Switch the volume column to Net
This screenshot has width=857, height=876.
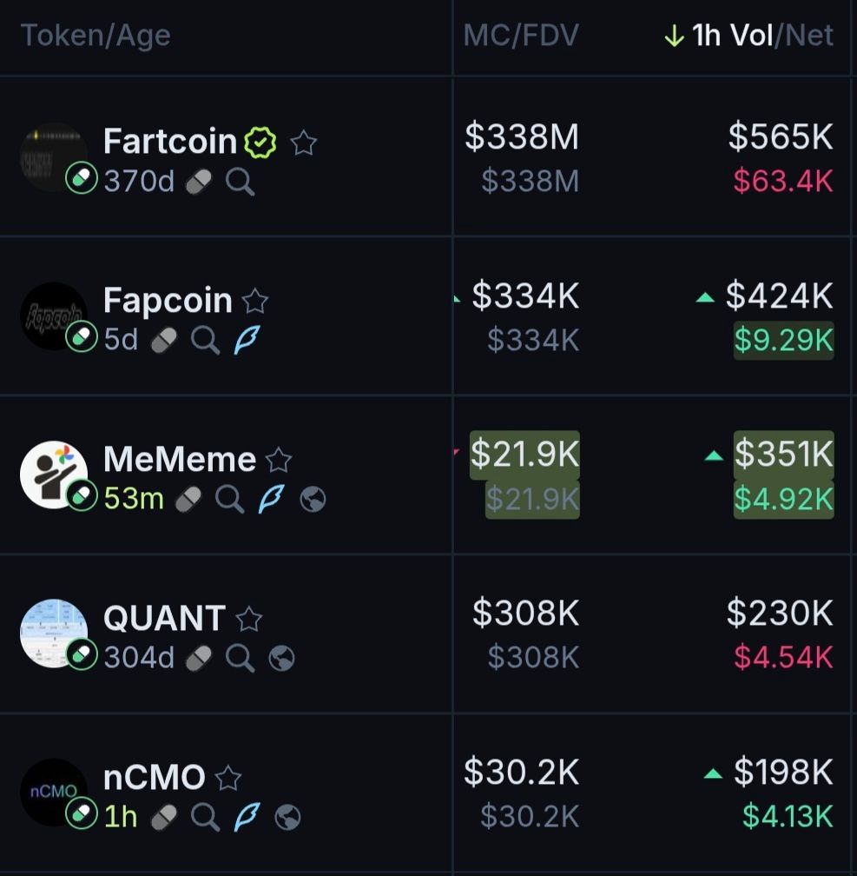click(809, 36)
